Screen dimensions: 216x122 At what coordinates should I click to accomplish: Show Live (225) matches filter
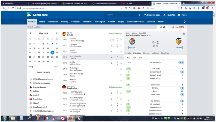point(178,27)
